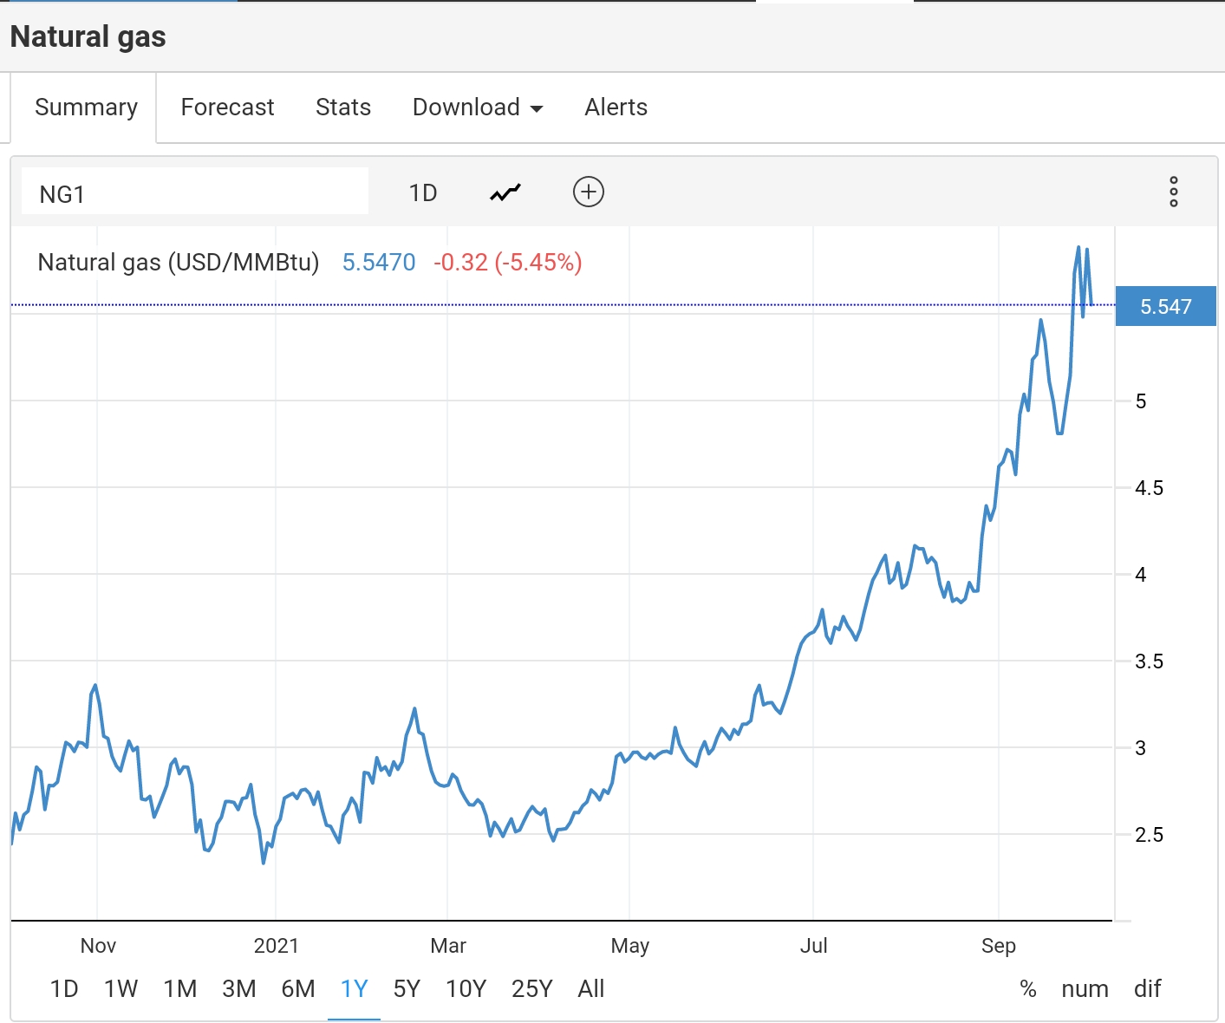
Task: Toggle percent (%) display mode
Action: point(1028,989)
